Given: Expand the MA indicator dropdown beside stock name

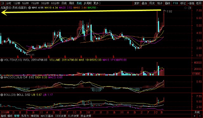Looking at the screenshot, I should [29, 8].
